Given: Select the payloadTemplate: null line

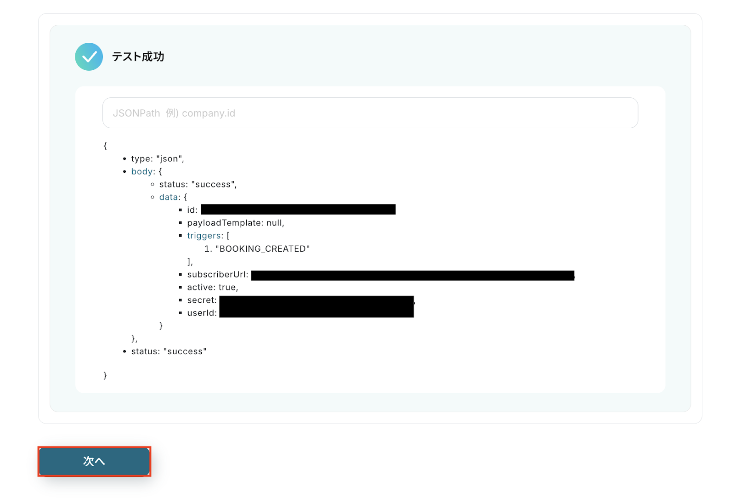Looking at the screenshot, I should [236, 223].
